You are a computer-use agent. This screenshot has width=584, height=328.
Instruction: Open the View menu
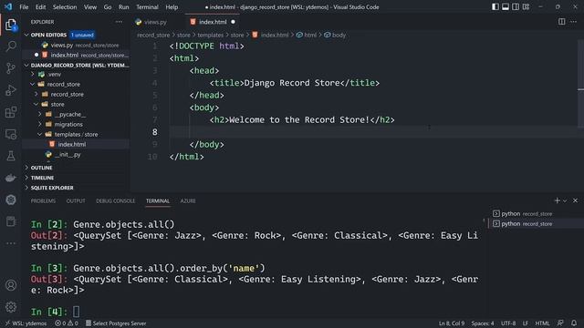[x=90, y=7]
